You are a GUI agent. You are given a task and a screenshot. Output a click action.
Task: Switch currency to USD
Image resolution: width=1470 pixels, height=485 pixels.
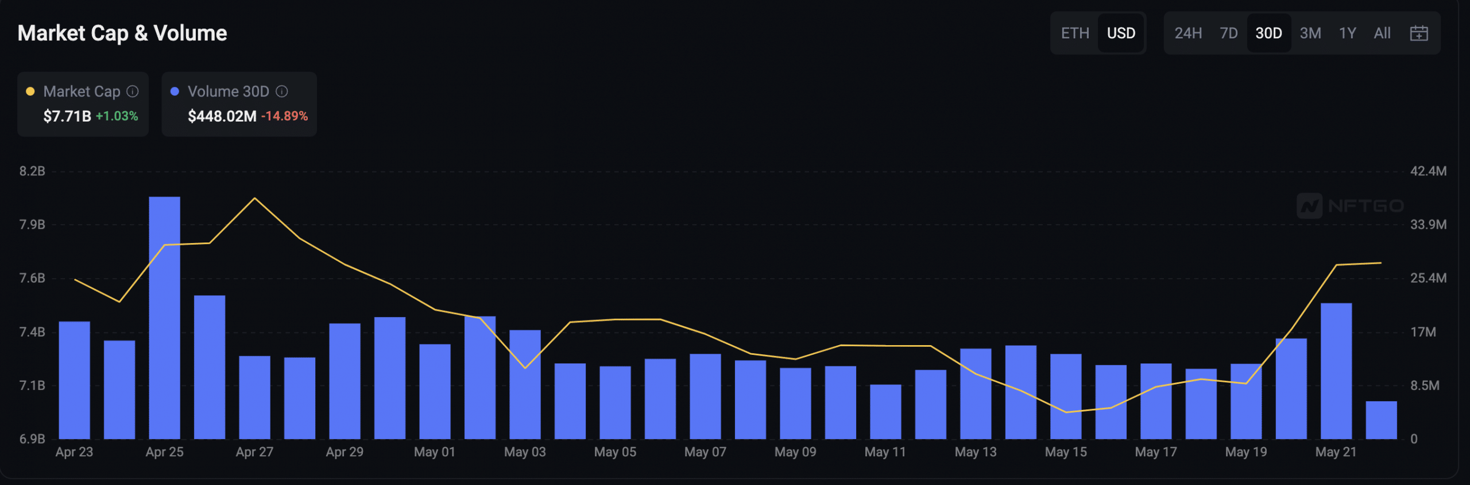click(x=1121, y=33)
